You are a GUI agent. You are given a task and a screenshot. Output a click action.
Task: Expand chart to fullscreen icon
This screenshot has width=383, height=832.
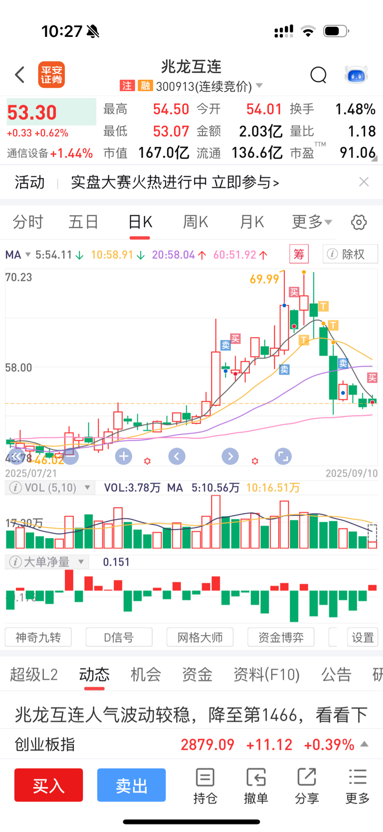[x=283, y=456]
